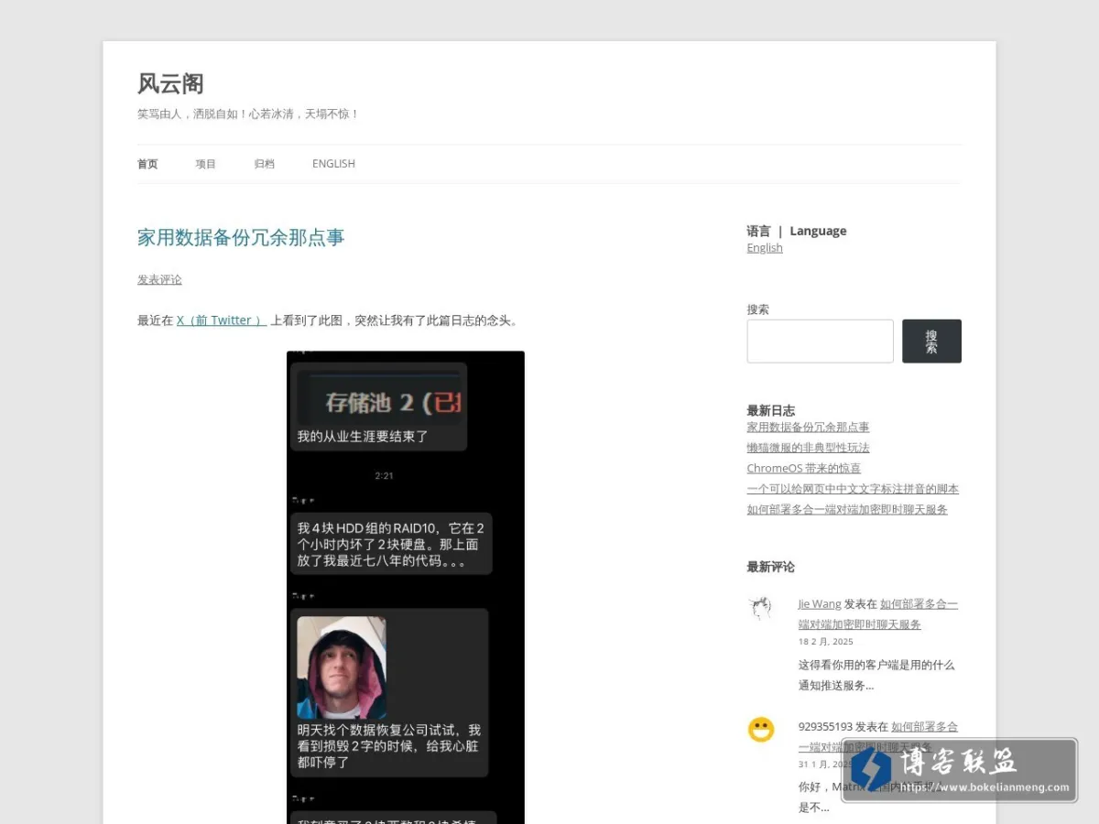Screen dimensions: 1099x824
Task: Click the hooded man photo in the image
Action: click(342, 667)
